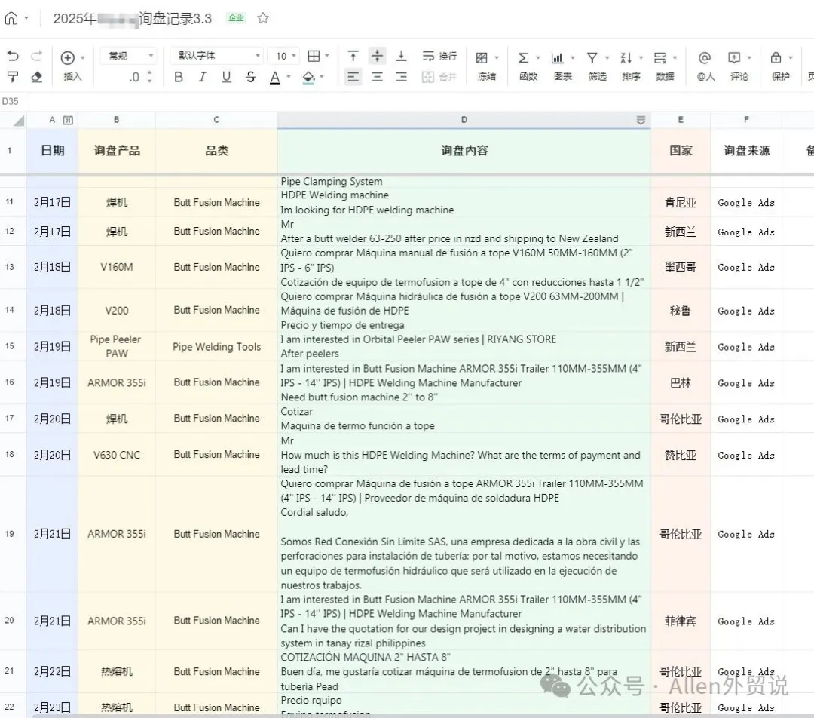Click country cell 肯尼亚
The width and height of the screenshot is (814, 718).
pyautogui.click(x=681, y=203)
